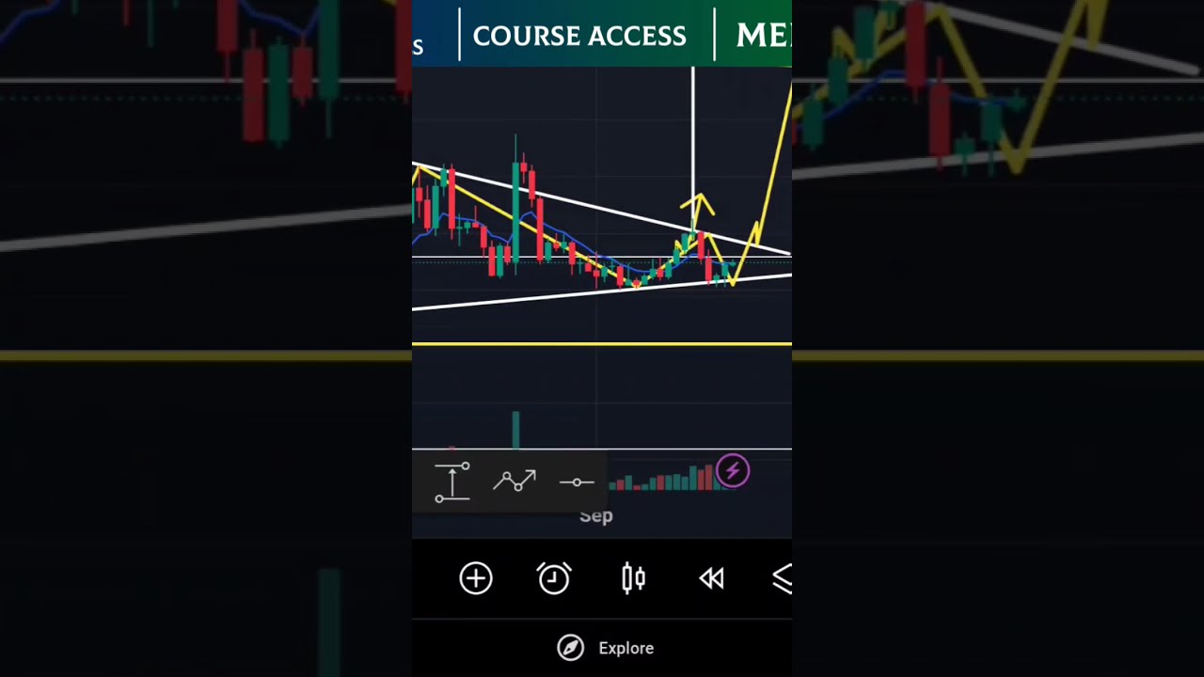Click the Sep date axis label
Viewport: 1204px width, 677px height.
[x=596, y=516]
